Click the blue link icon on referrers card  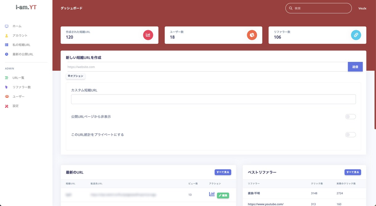[x=356, y=35]
